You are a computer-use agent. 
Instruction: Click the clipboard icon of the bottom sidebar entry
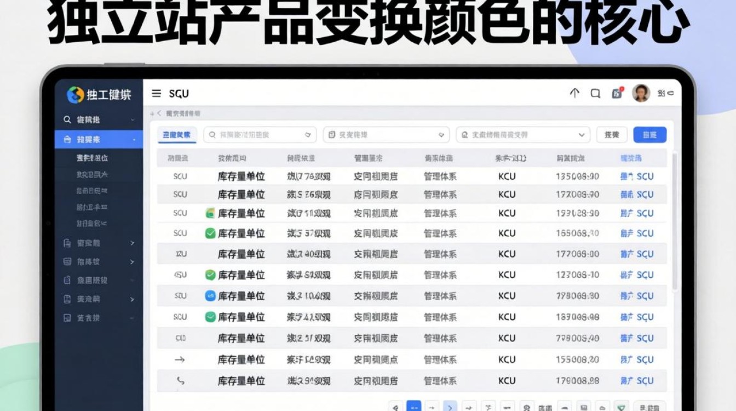68,317
